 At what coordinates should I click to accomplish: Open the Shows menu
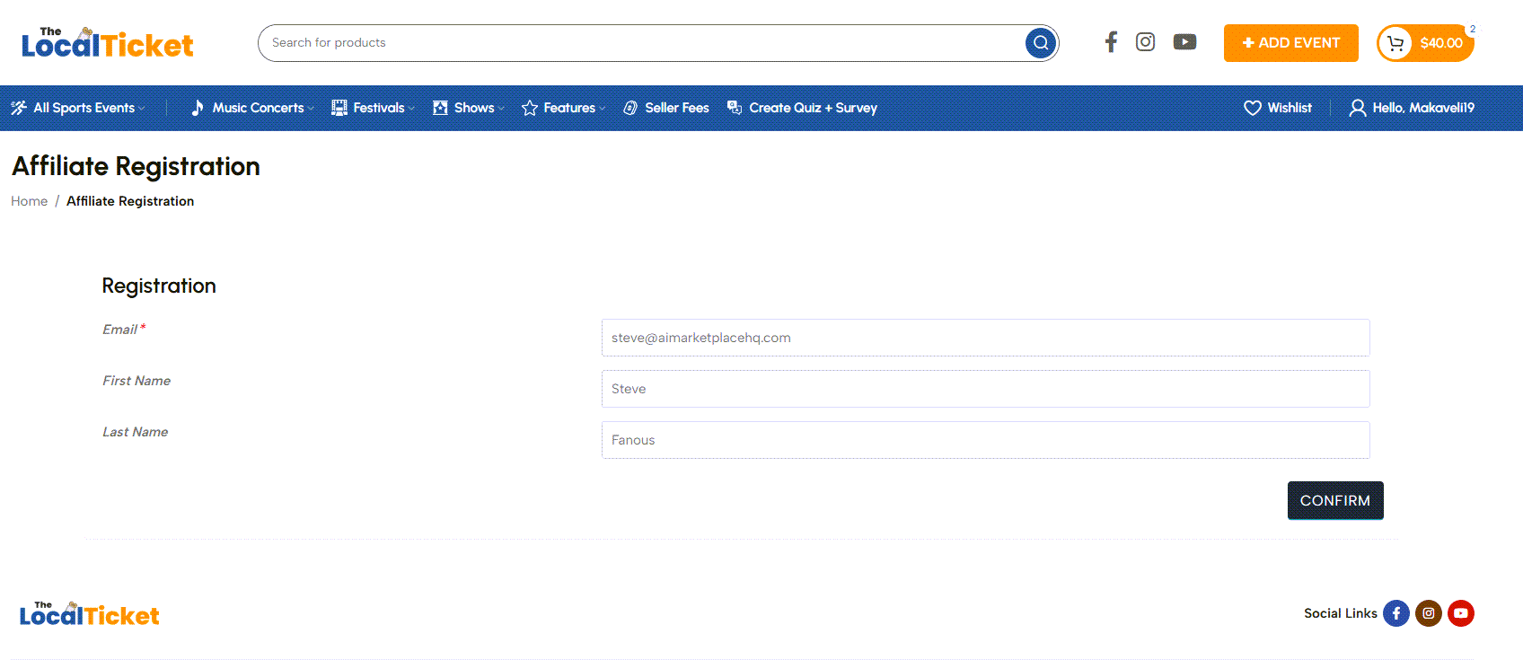coord(474,108)
